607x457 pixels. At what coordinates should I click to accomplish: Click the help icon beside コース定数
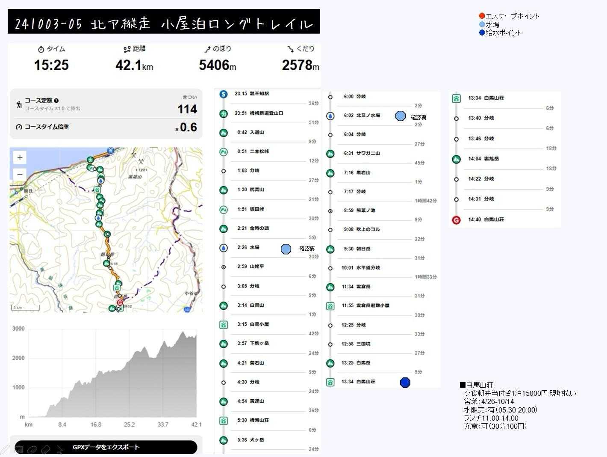56,101
